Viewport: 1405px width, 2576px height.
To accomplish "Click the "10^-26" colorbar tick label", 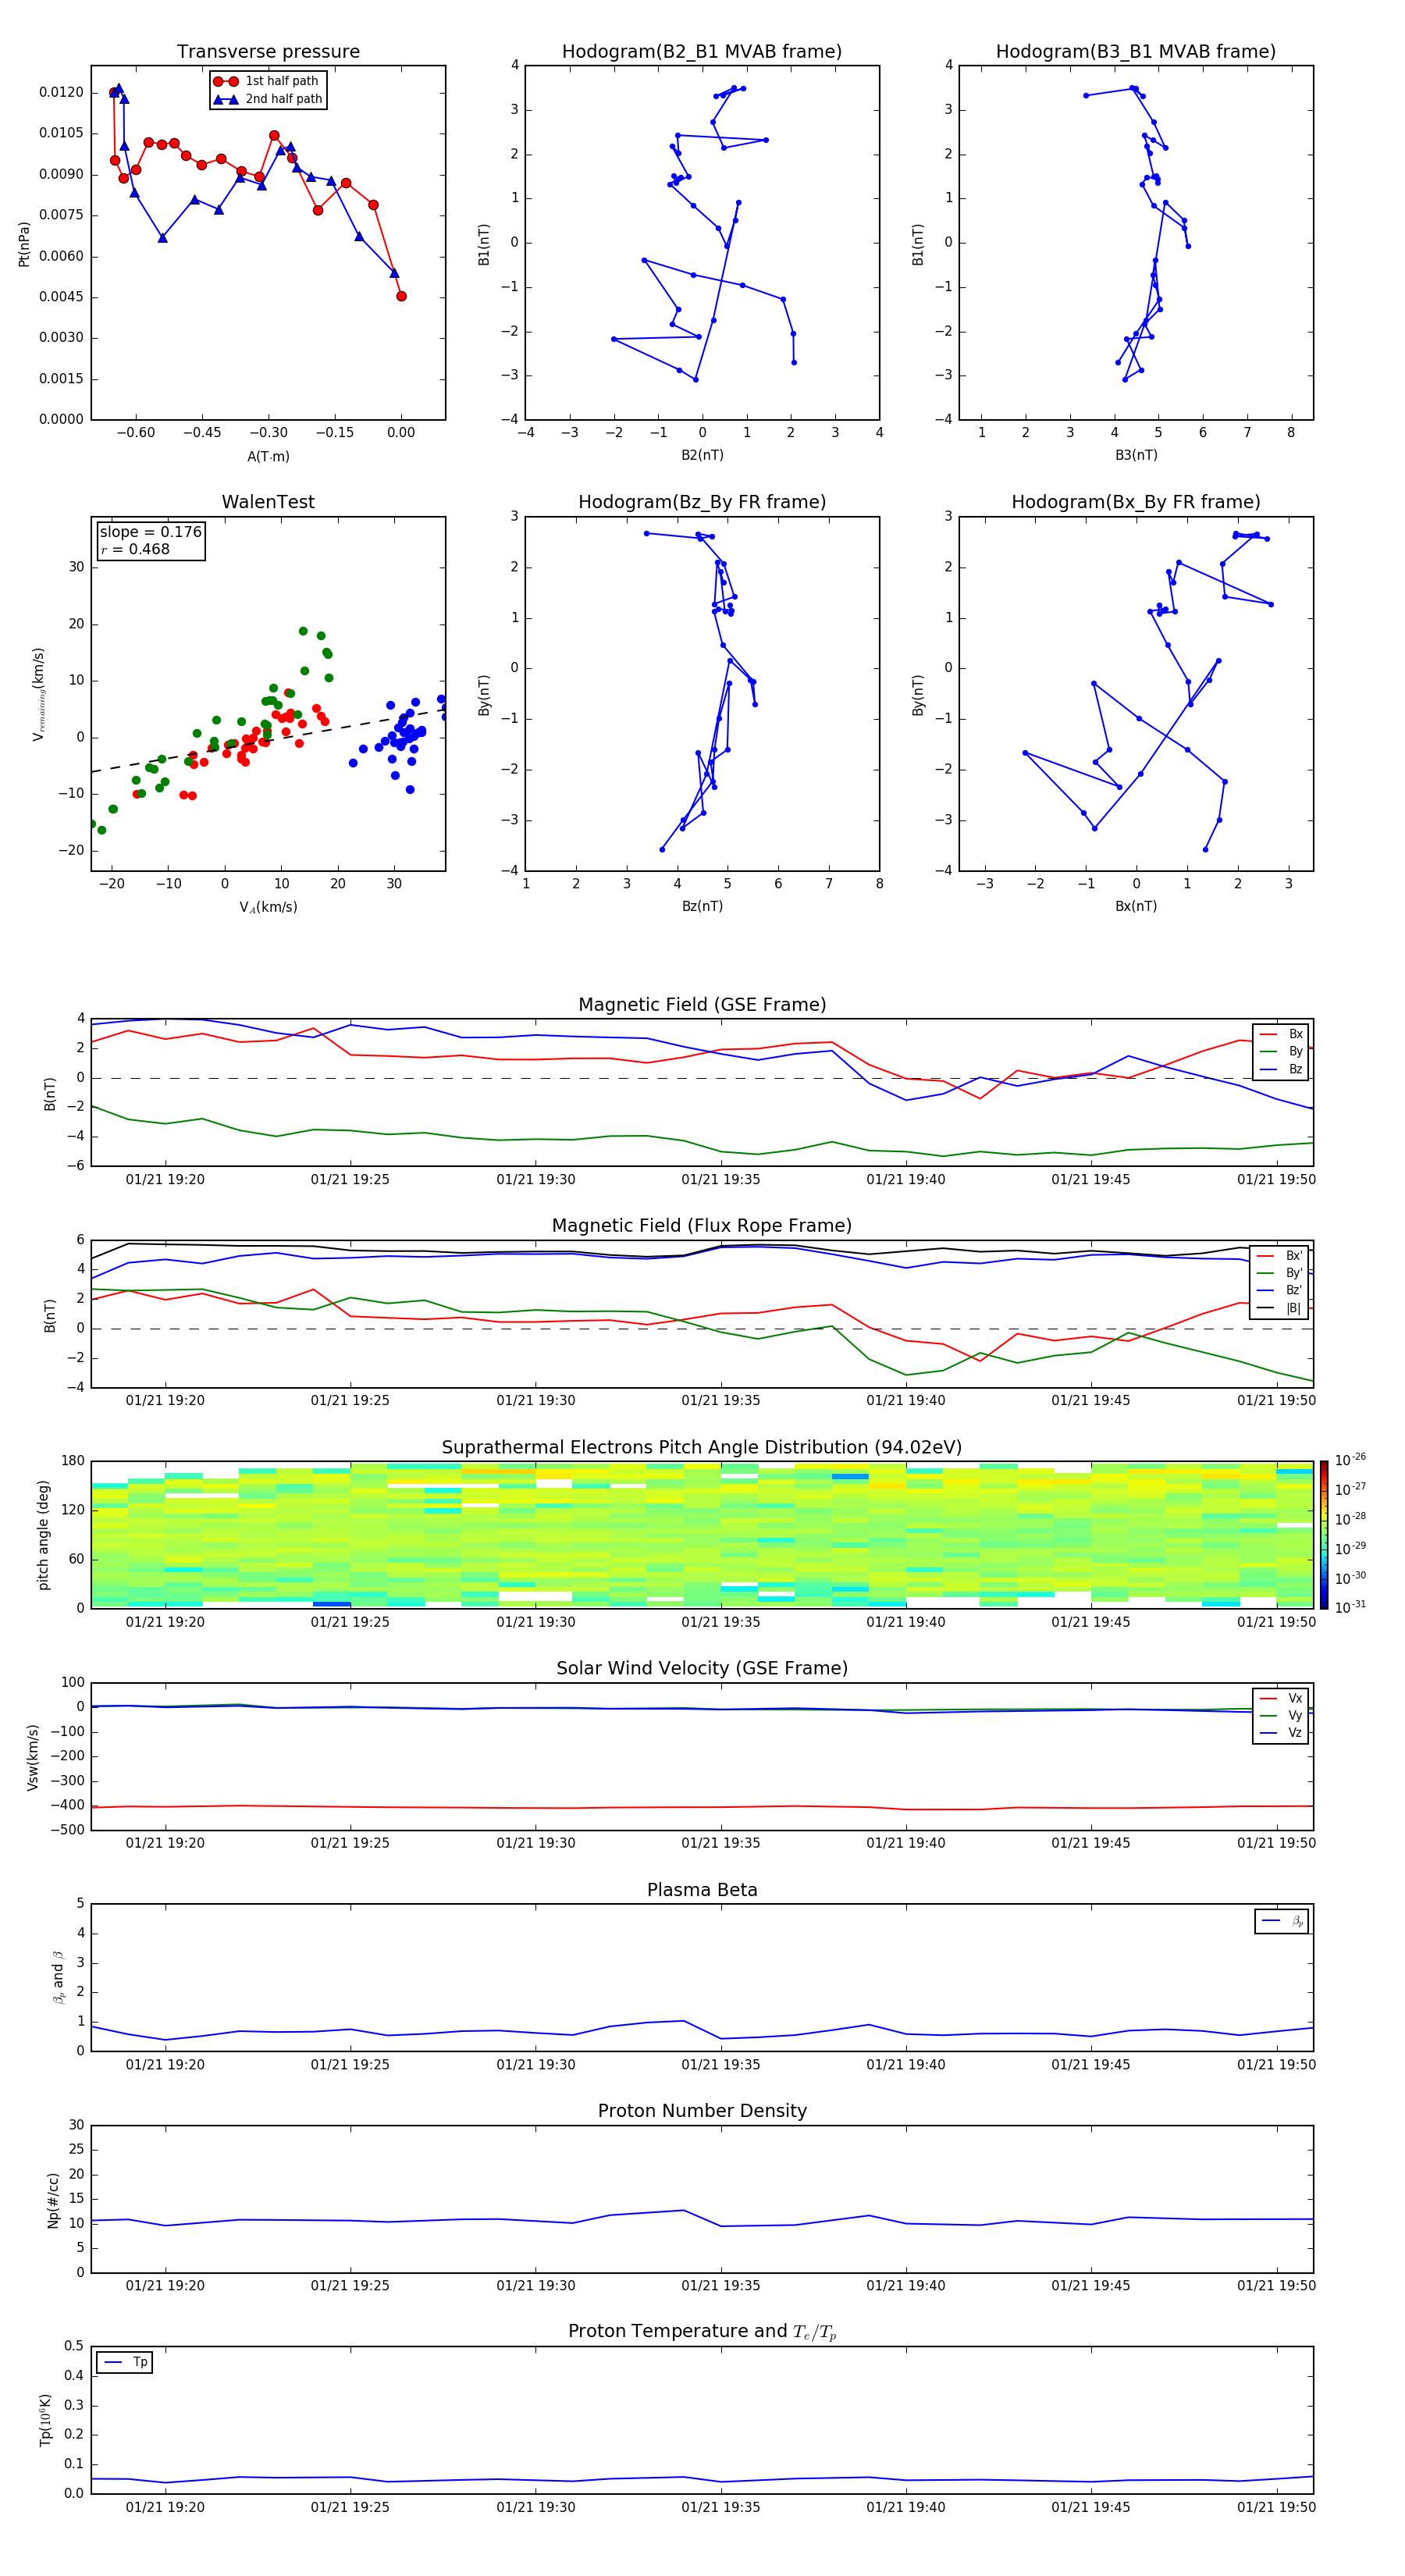I will (x=1350, y=1460).
